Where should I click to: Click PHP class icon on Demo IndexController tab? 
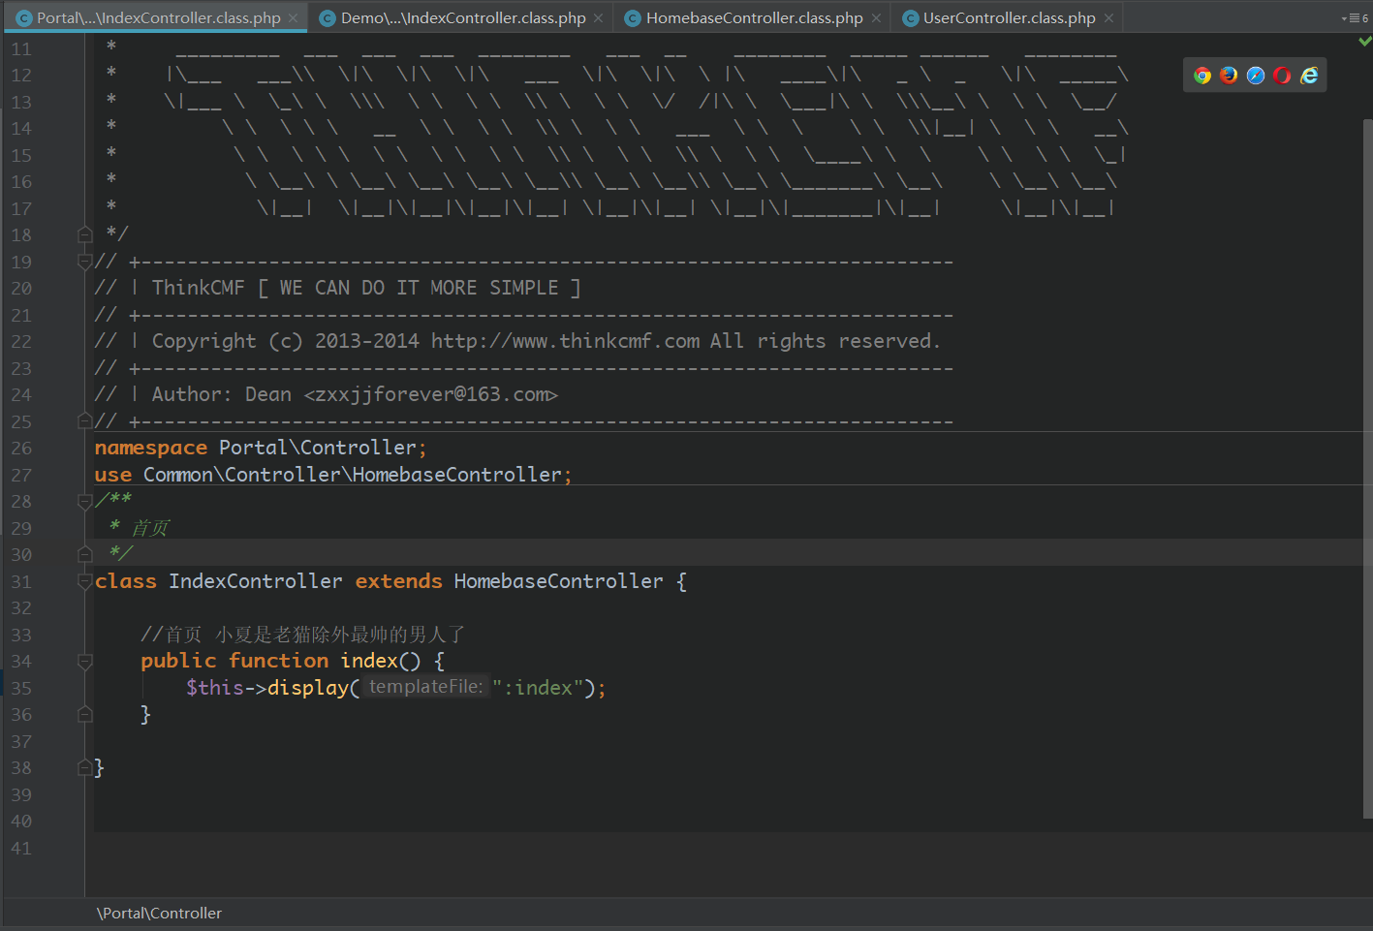(x=328, y=18)
